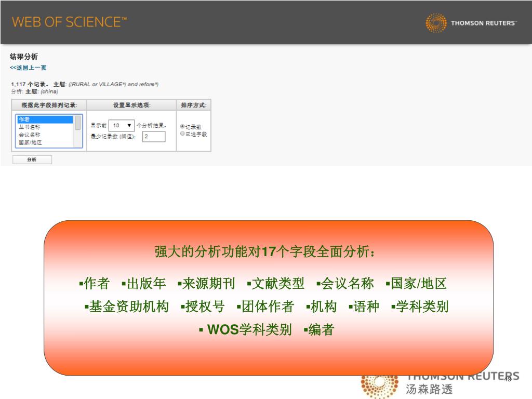Click the 基金资助机构 bullet text
532x399 pixels.
click(x=126, y=307)
